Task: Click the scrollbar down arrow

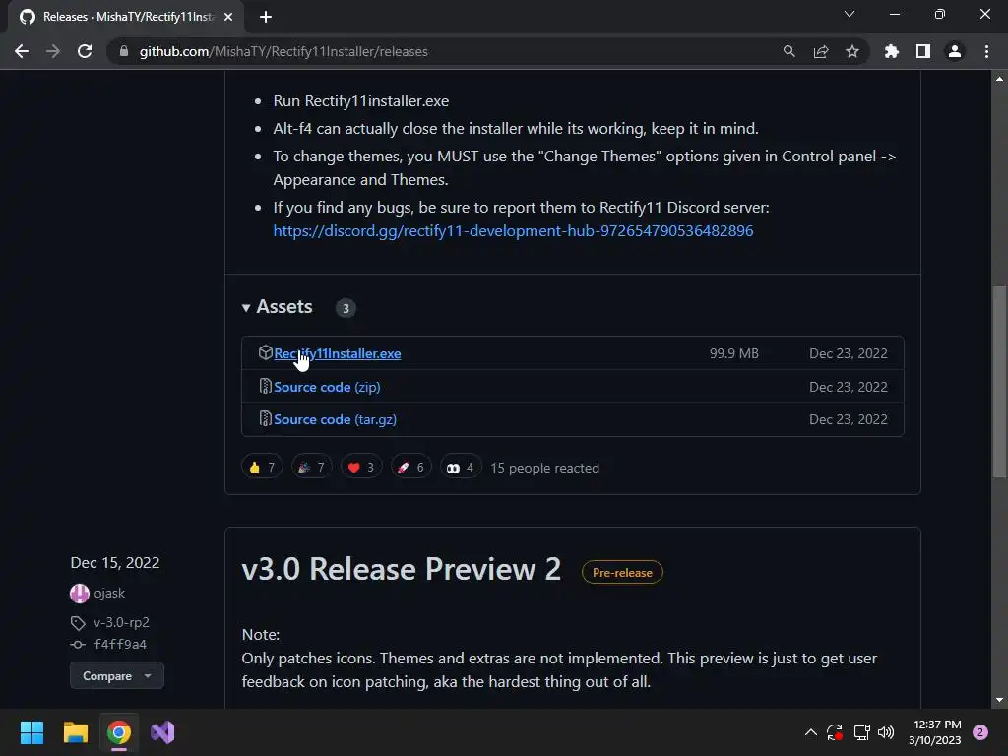Action: (x=999, y=700)
